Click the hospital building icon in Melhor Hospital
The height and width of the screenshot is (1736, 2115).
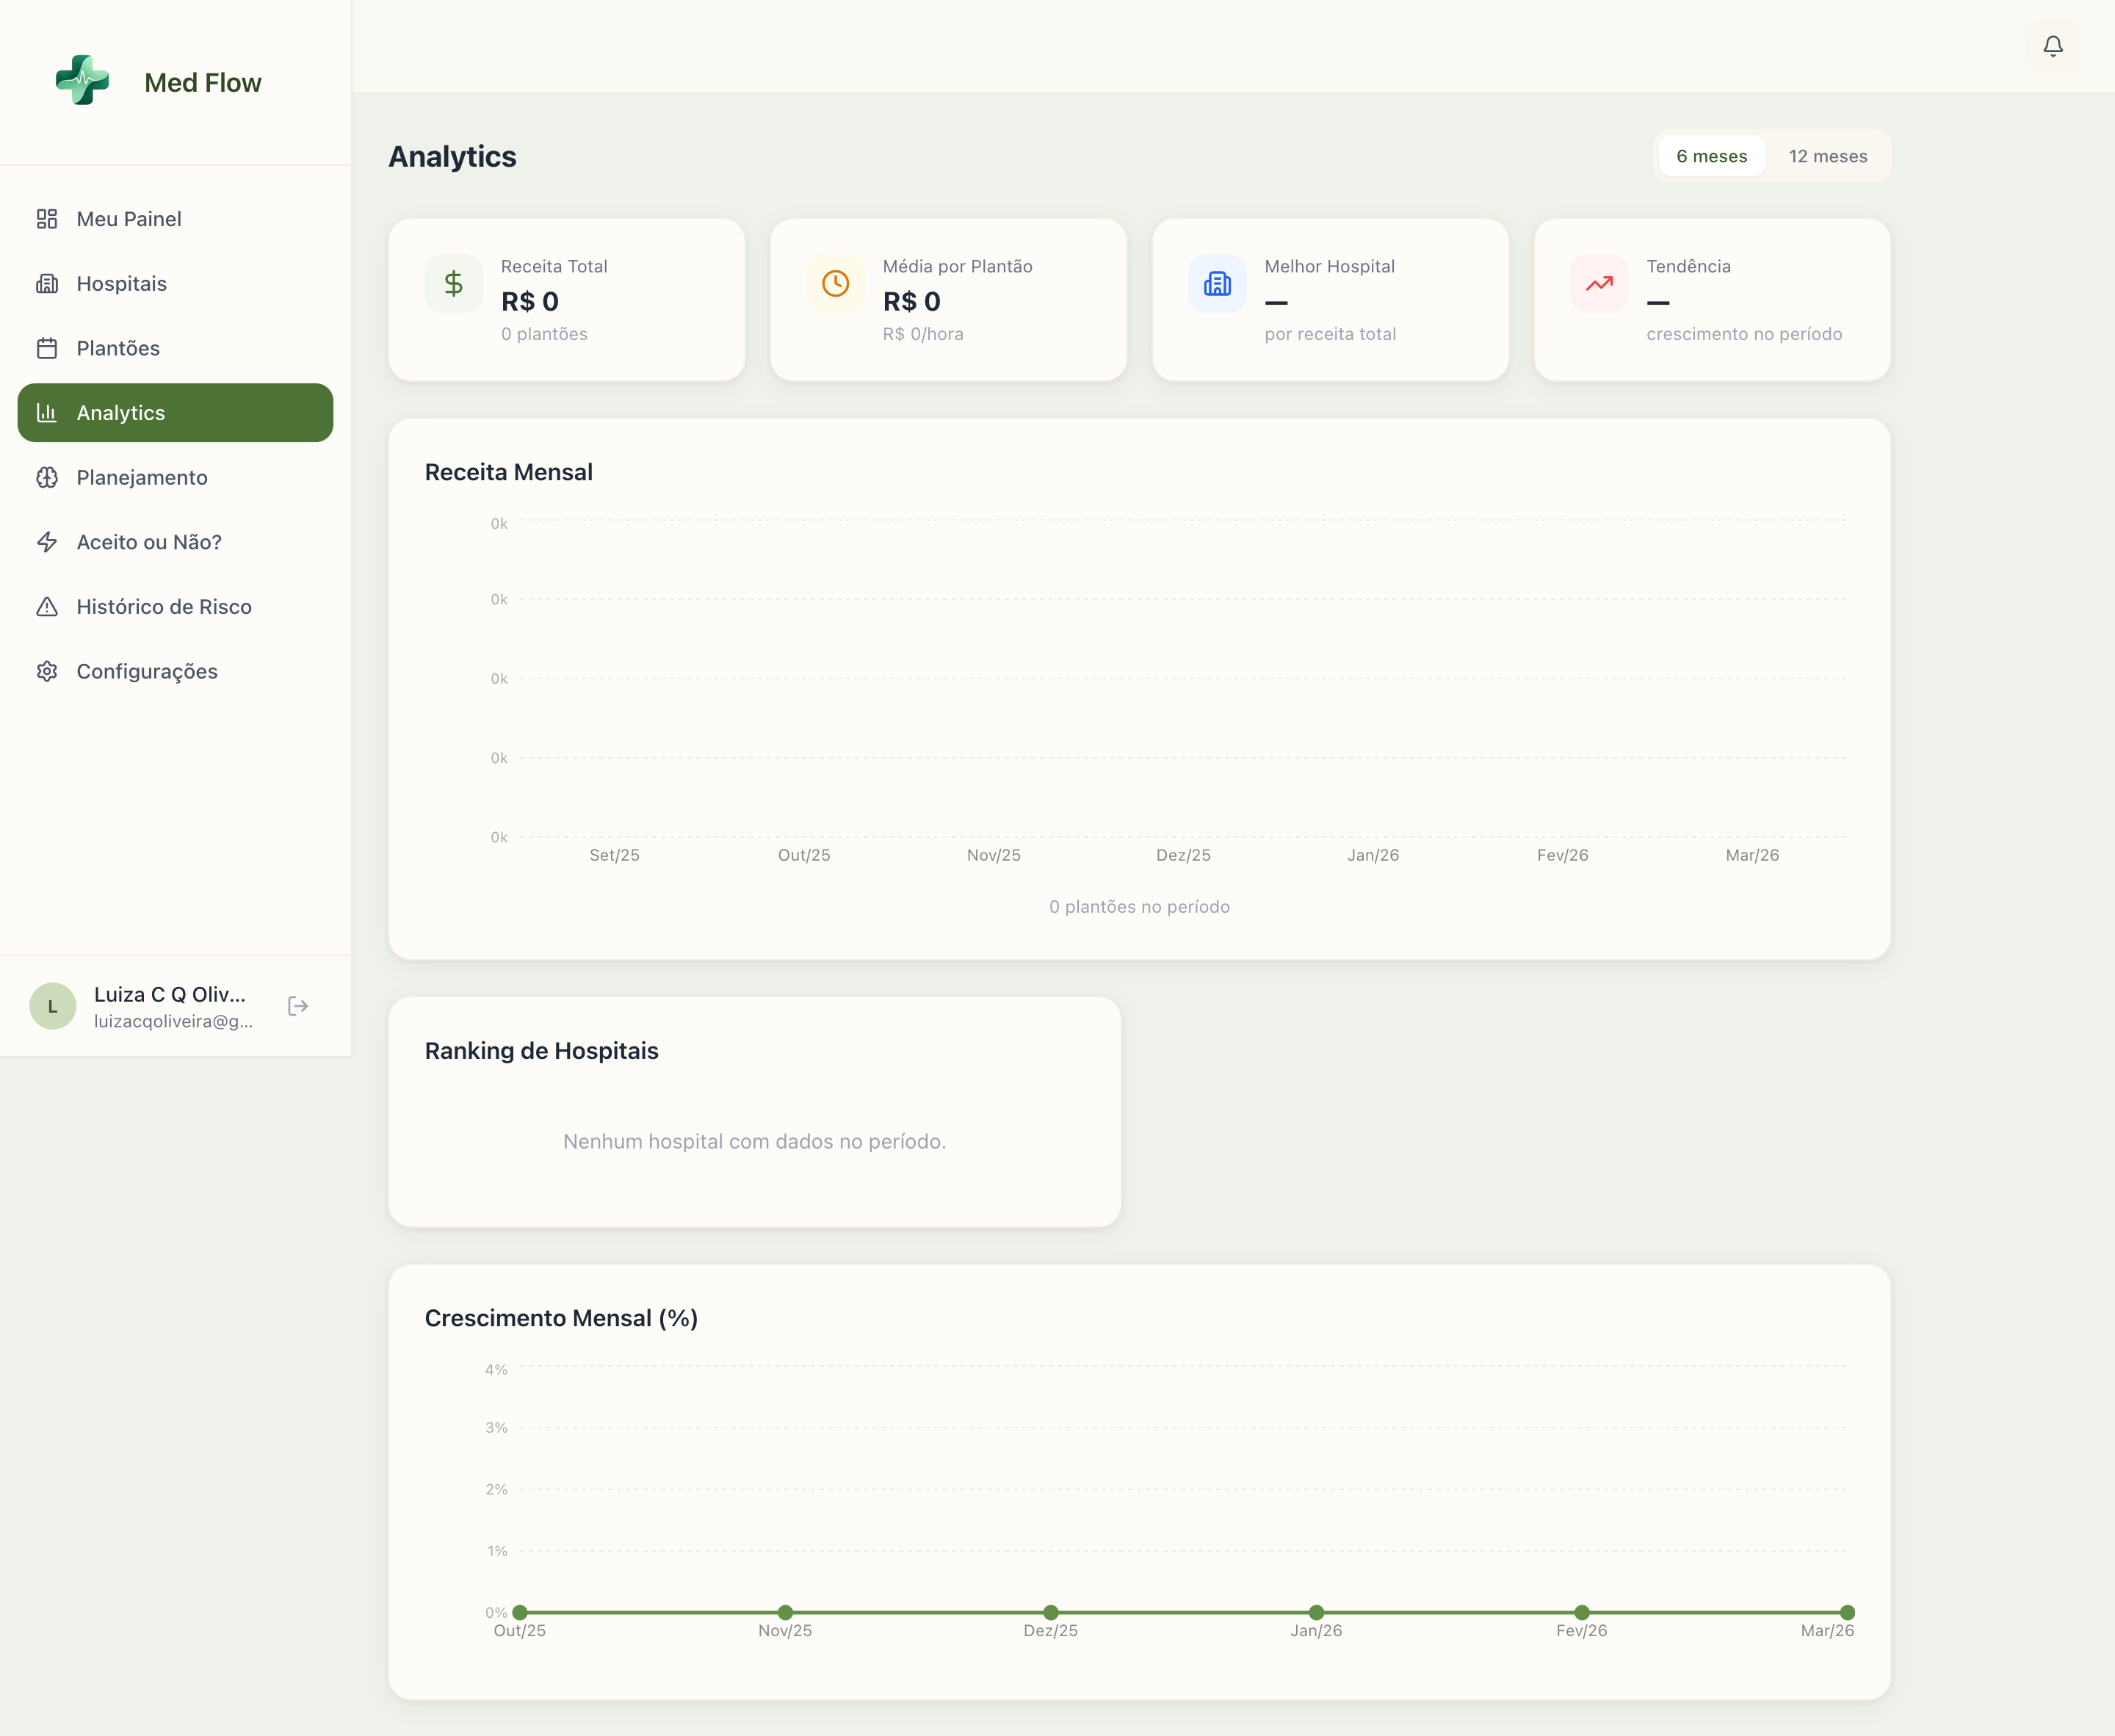pyautogui.click(x=1217, y=284)
